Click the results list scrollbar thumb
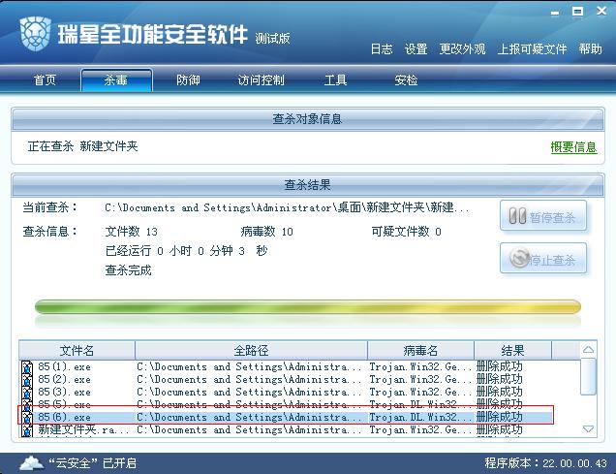616x474 pixels. (588, 377)
